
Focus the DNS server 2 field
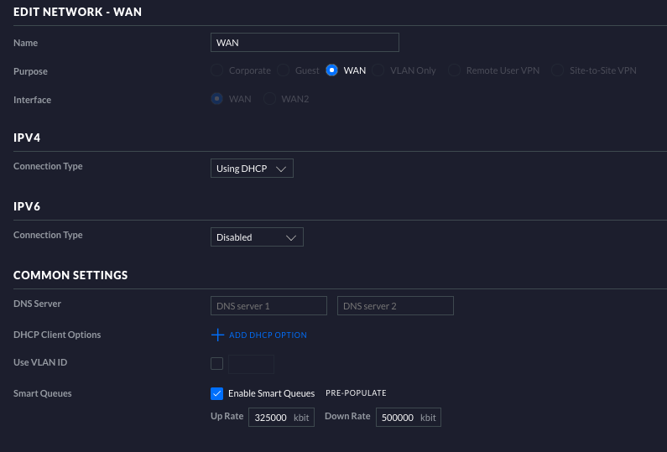(x=395, y=306)
